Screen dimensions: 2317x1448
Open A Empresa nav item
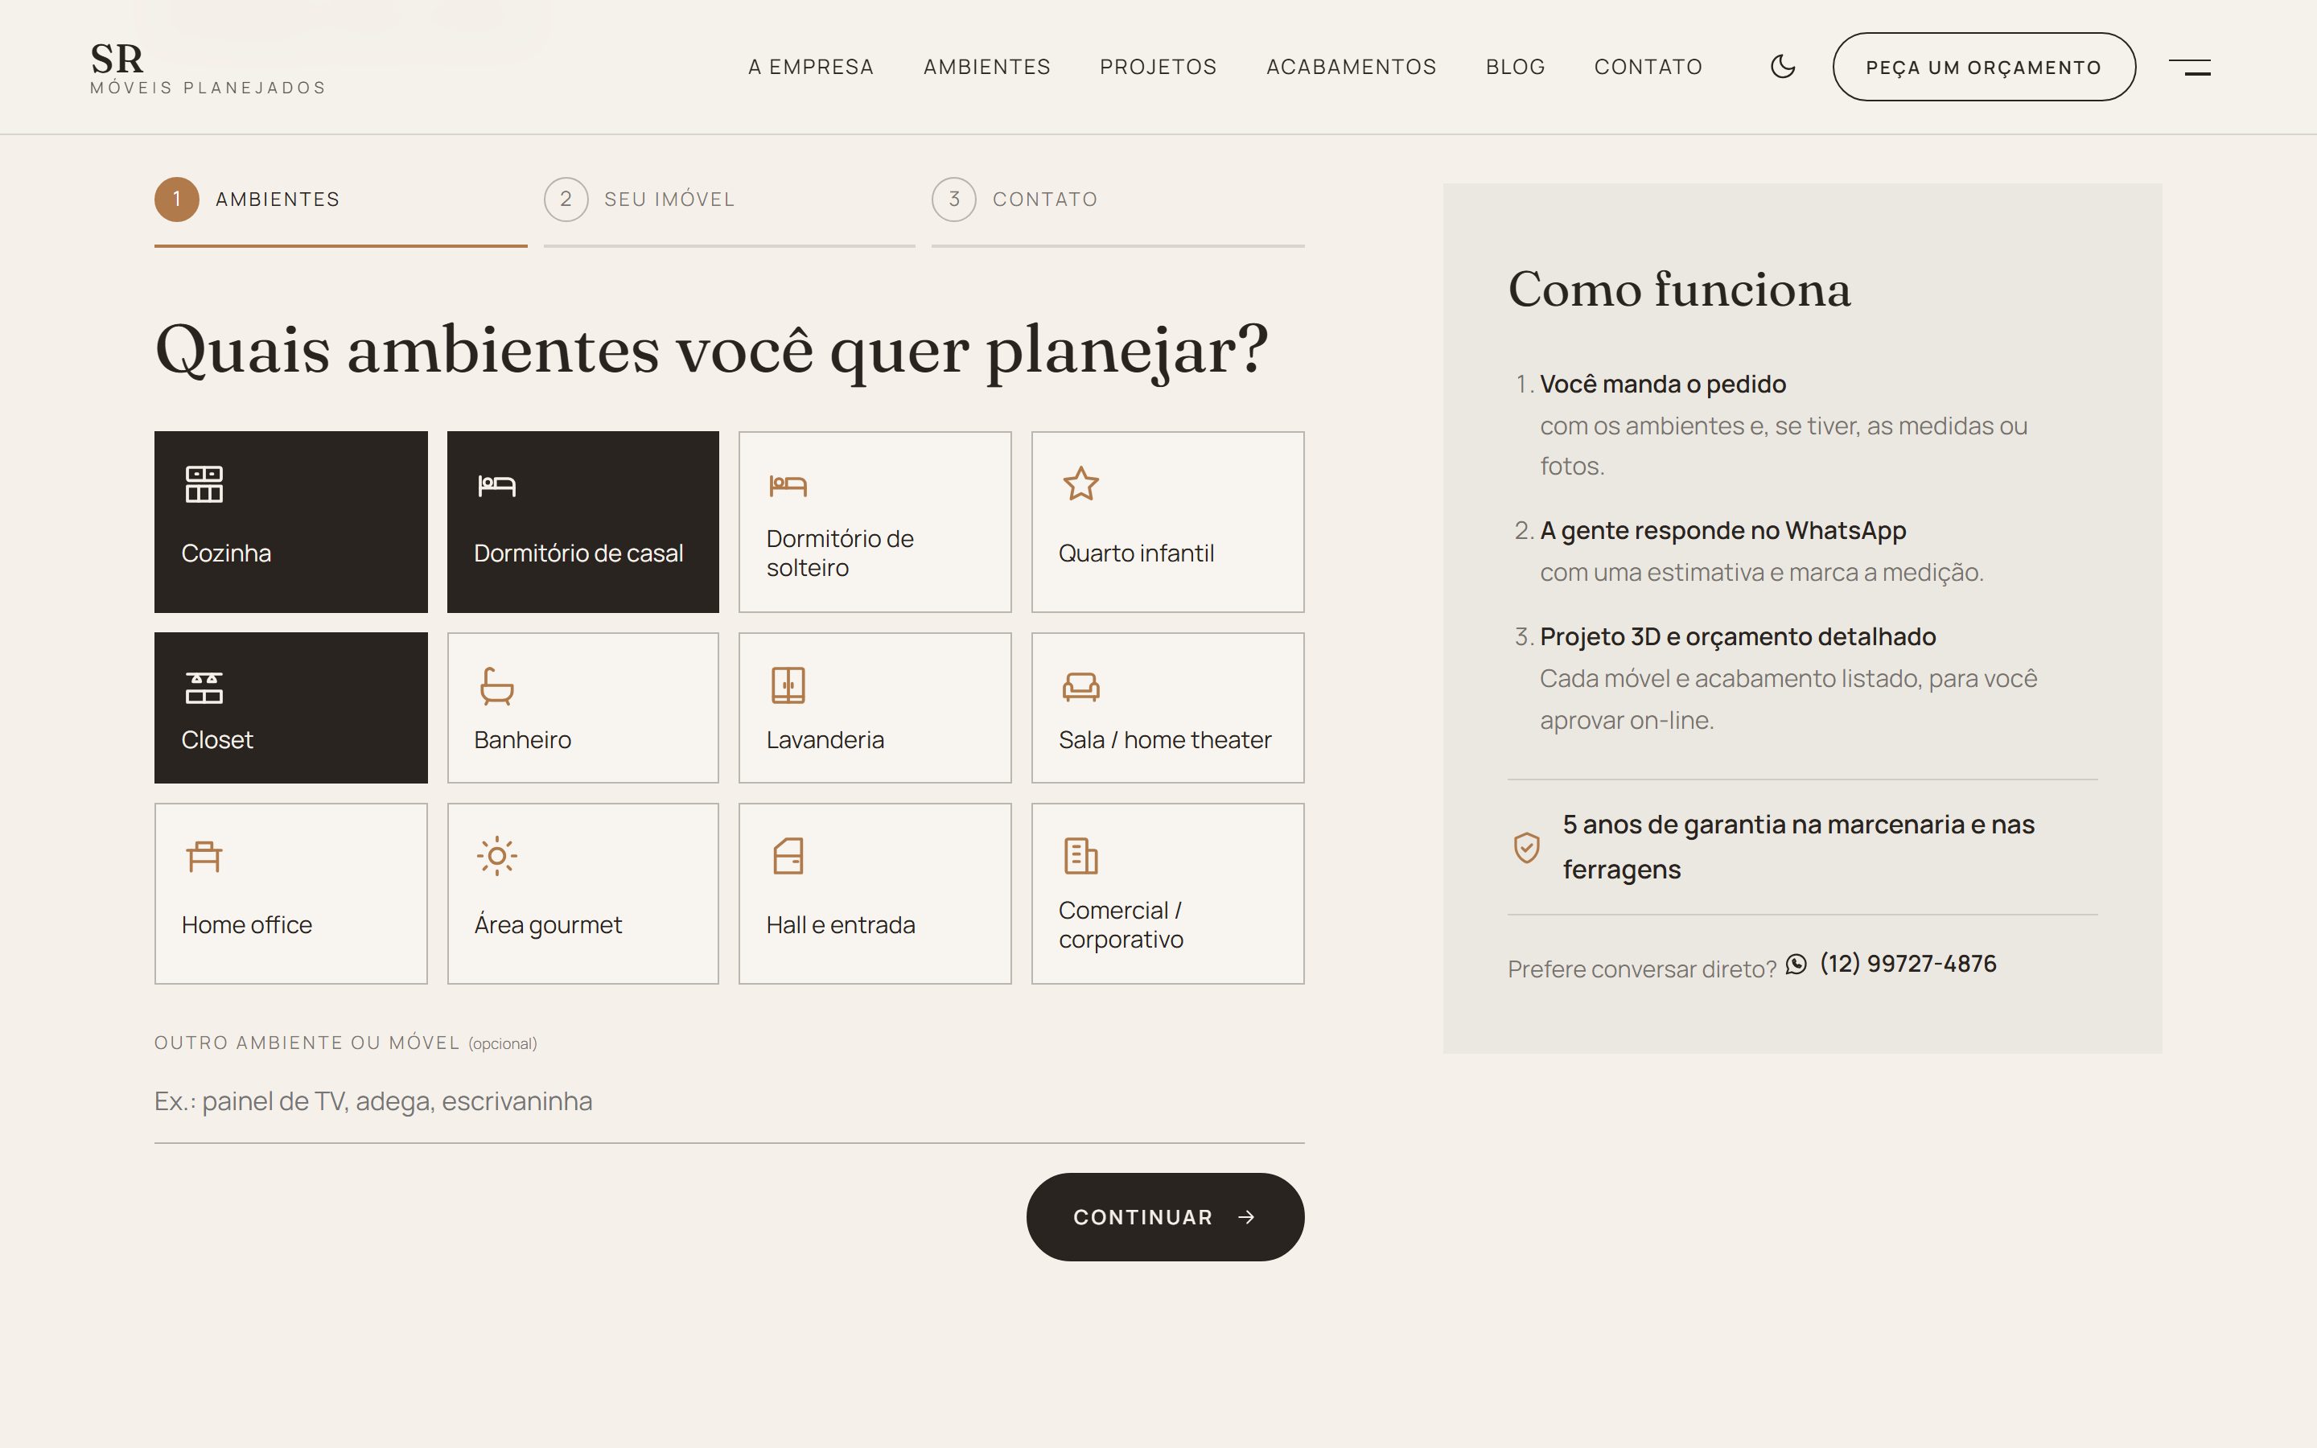click(811, 67)
